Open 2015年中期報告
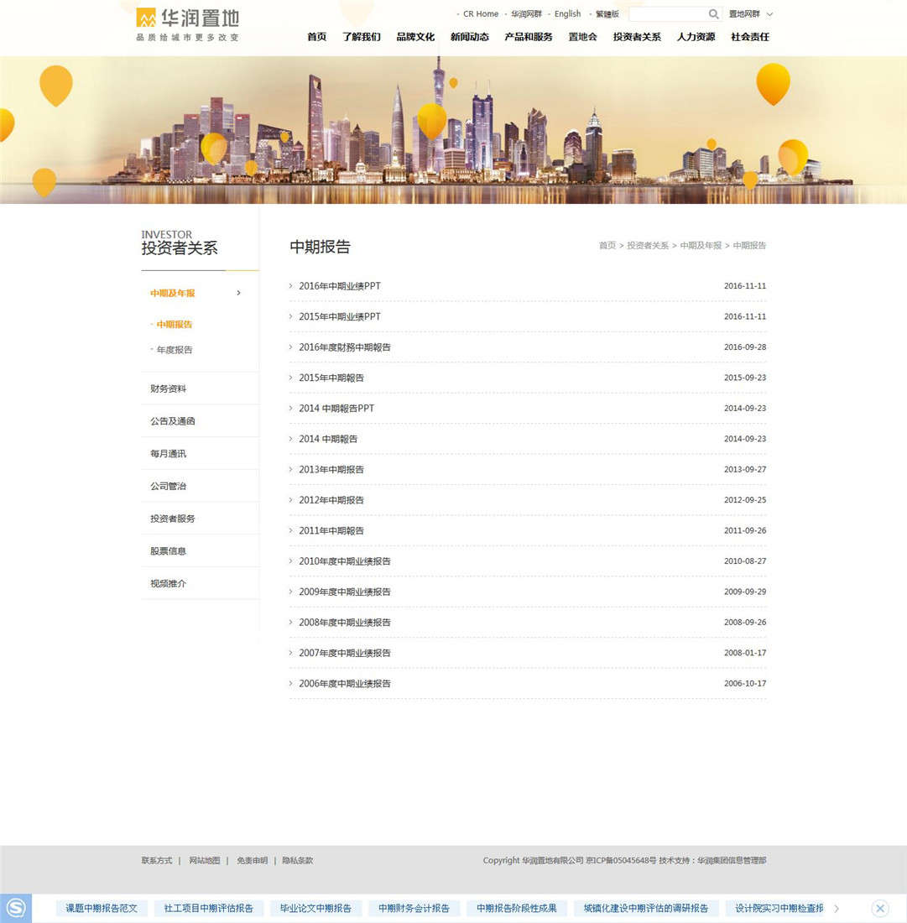907x923 pixels. 331,378
